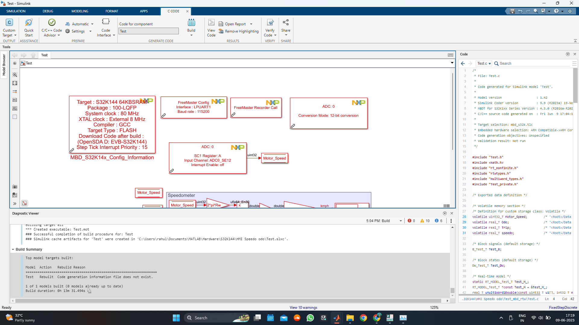Open C/C++ Code Advisor
Screen dimensions: 579x325
52,23
